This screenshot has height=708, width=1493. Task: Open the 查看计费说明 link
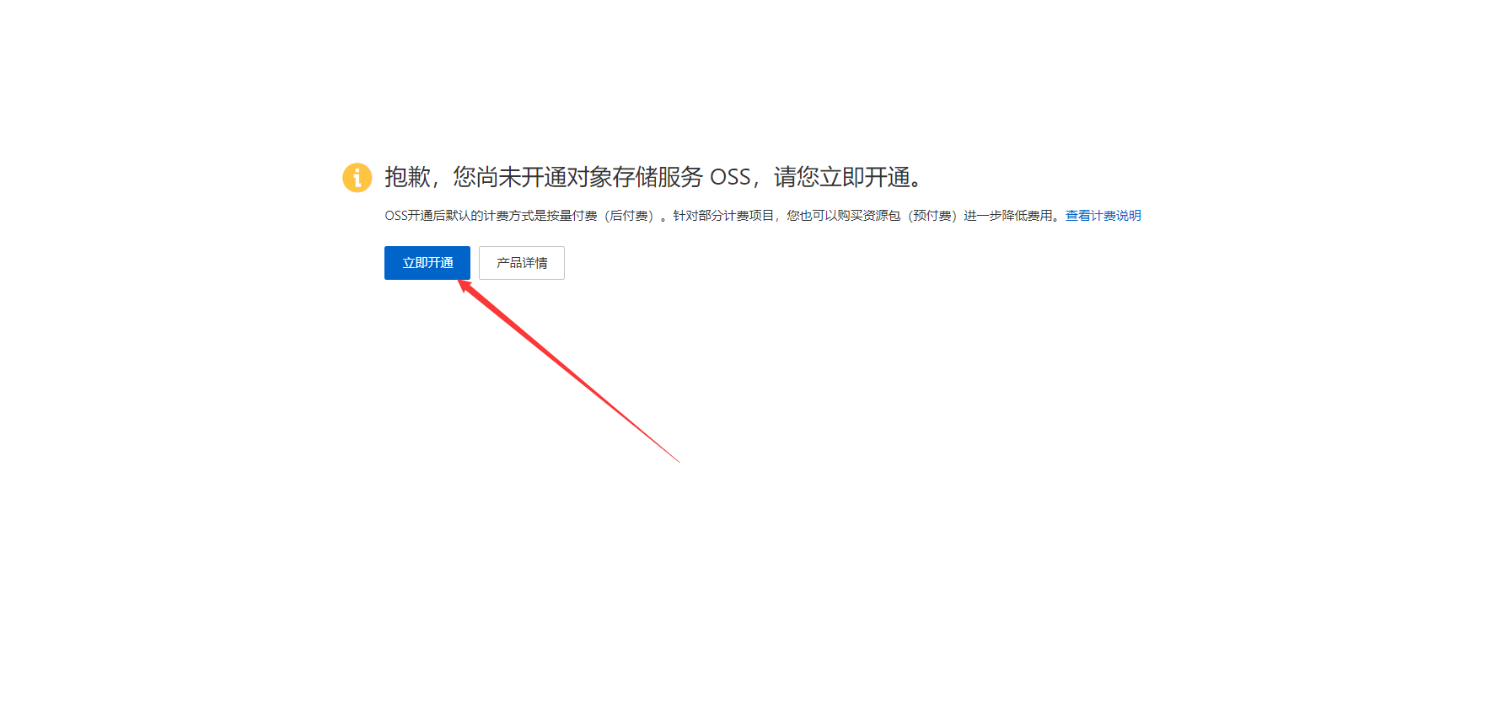pos(1103,216)
